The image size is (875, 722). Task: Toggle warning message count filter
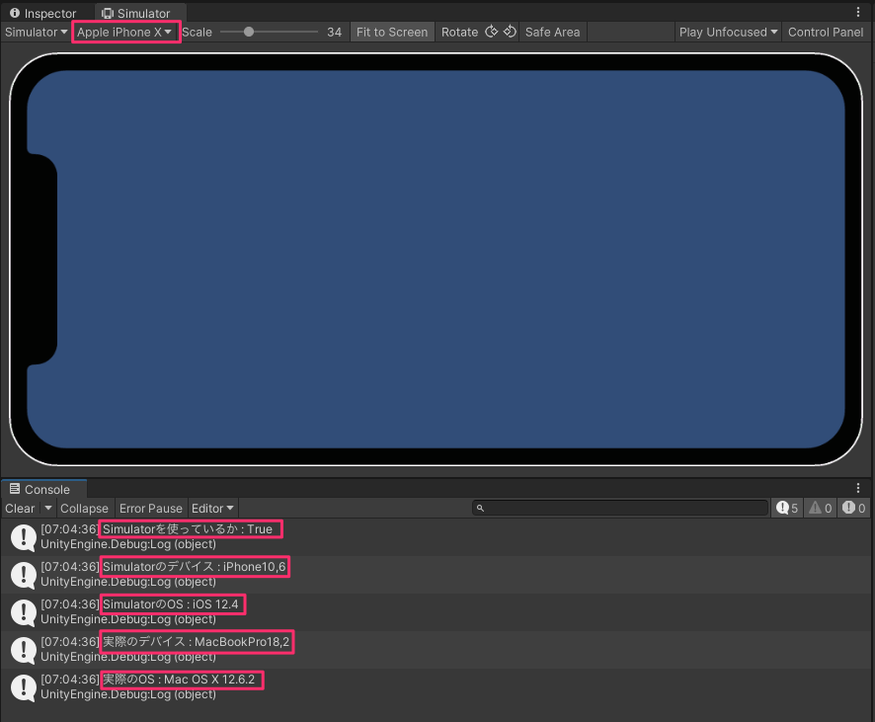821,508
